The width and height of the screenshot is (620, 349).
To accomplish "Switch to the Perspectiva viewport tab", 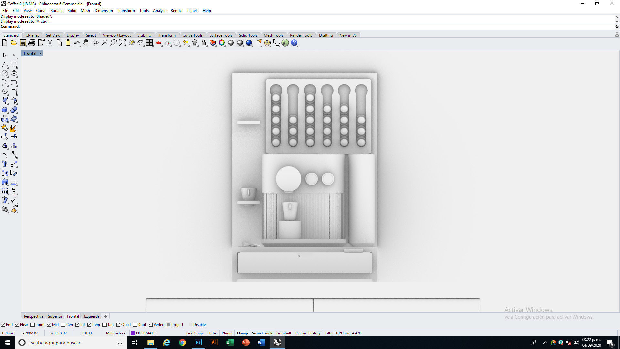I will point(33,316).
